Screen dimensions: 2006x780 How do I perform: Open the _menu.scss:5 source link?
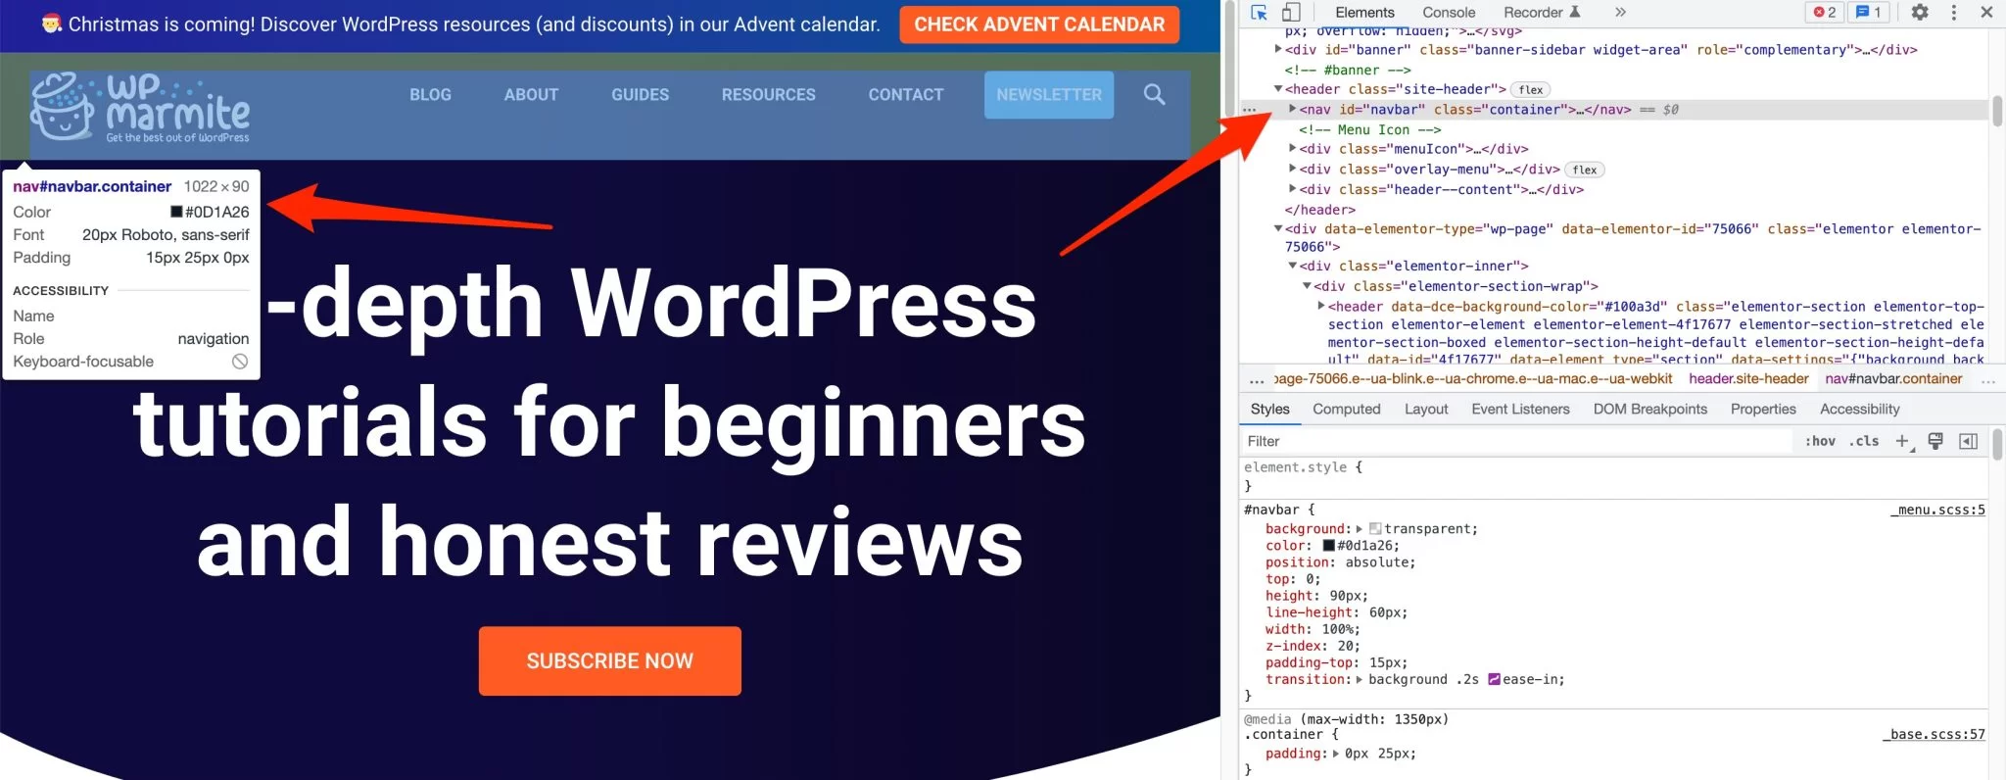point(1937,510)
